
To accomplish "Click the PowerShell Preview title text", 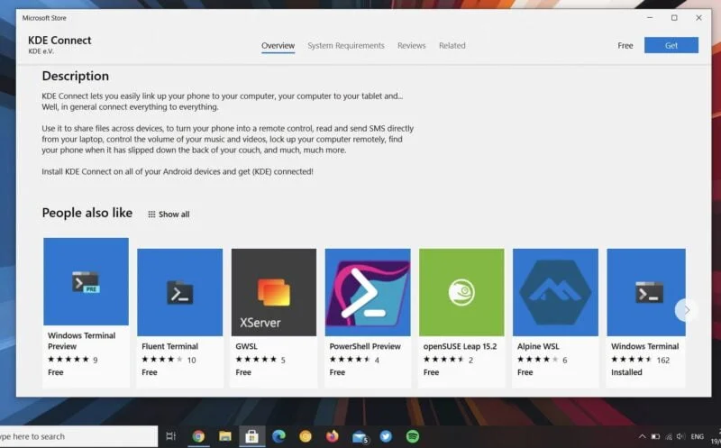I will [365, 346].
